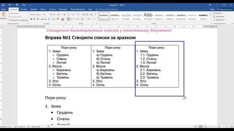Screen dimensions: 234x131
Task: Click the tab selector at ruler corner
Action: pyautogui.click(x=1, y=27)
